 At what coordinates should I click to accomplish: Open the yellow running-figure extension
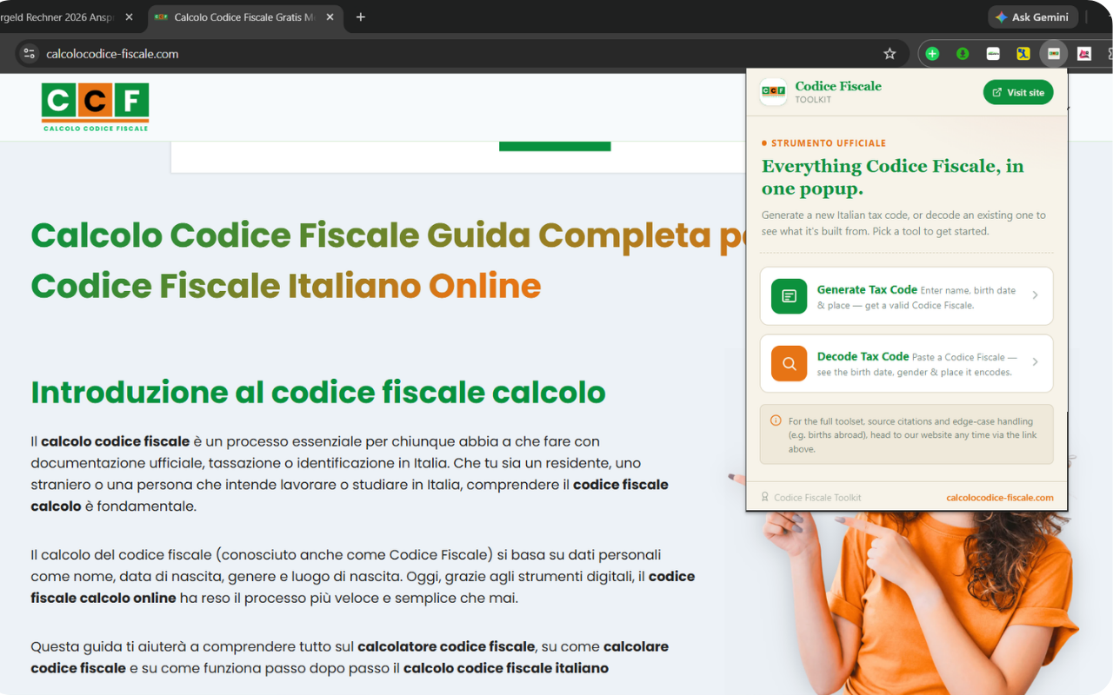click(1023, 54)
